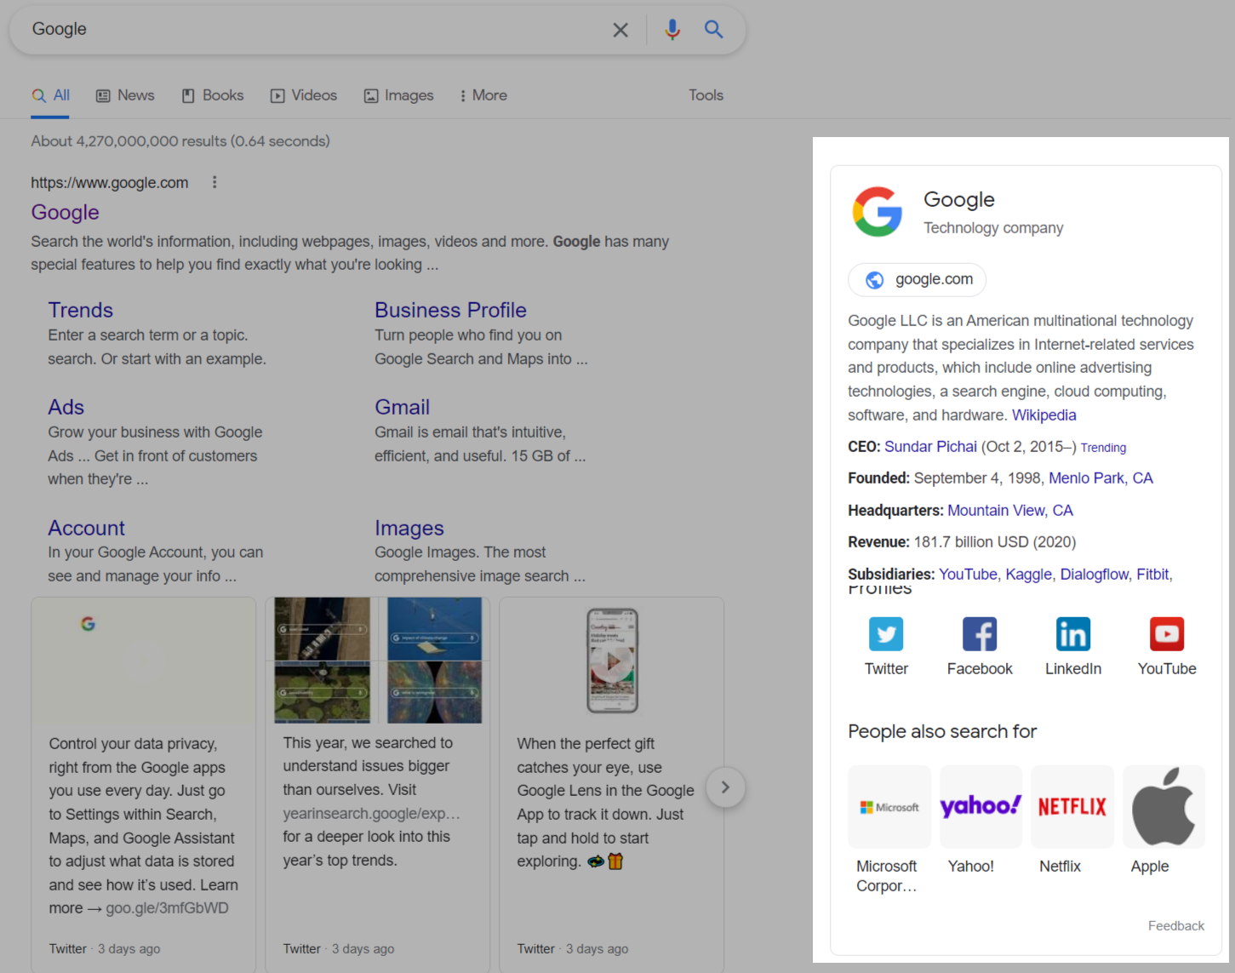1235x973 pixels.
Task: Click the Revenue: 181.7 billion USD text
Action: [x=962, y=542]
